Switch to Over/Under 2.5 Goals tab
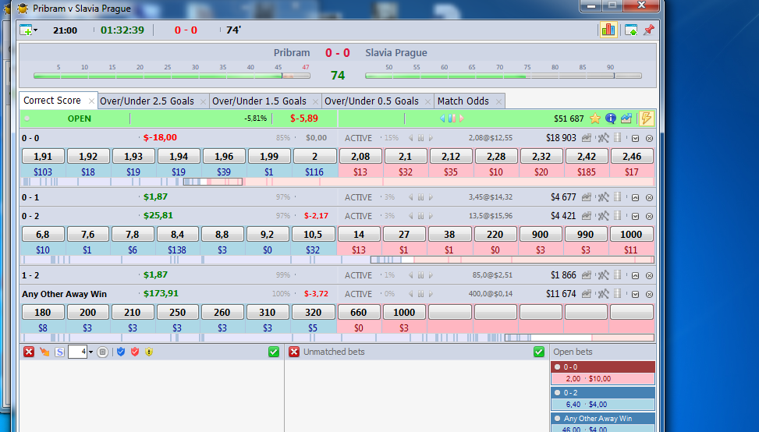 pos(147,101)
